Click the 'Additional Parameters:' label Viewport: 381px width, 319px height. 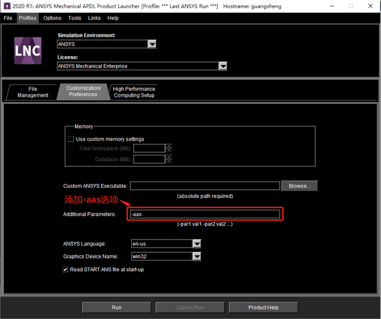[x=89, y=214]
